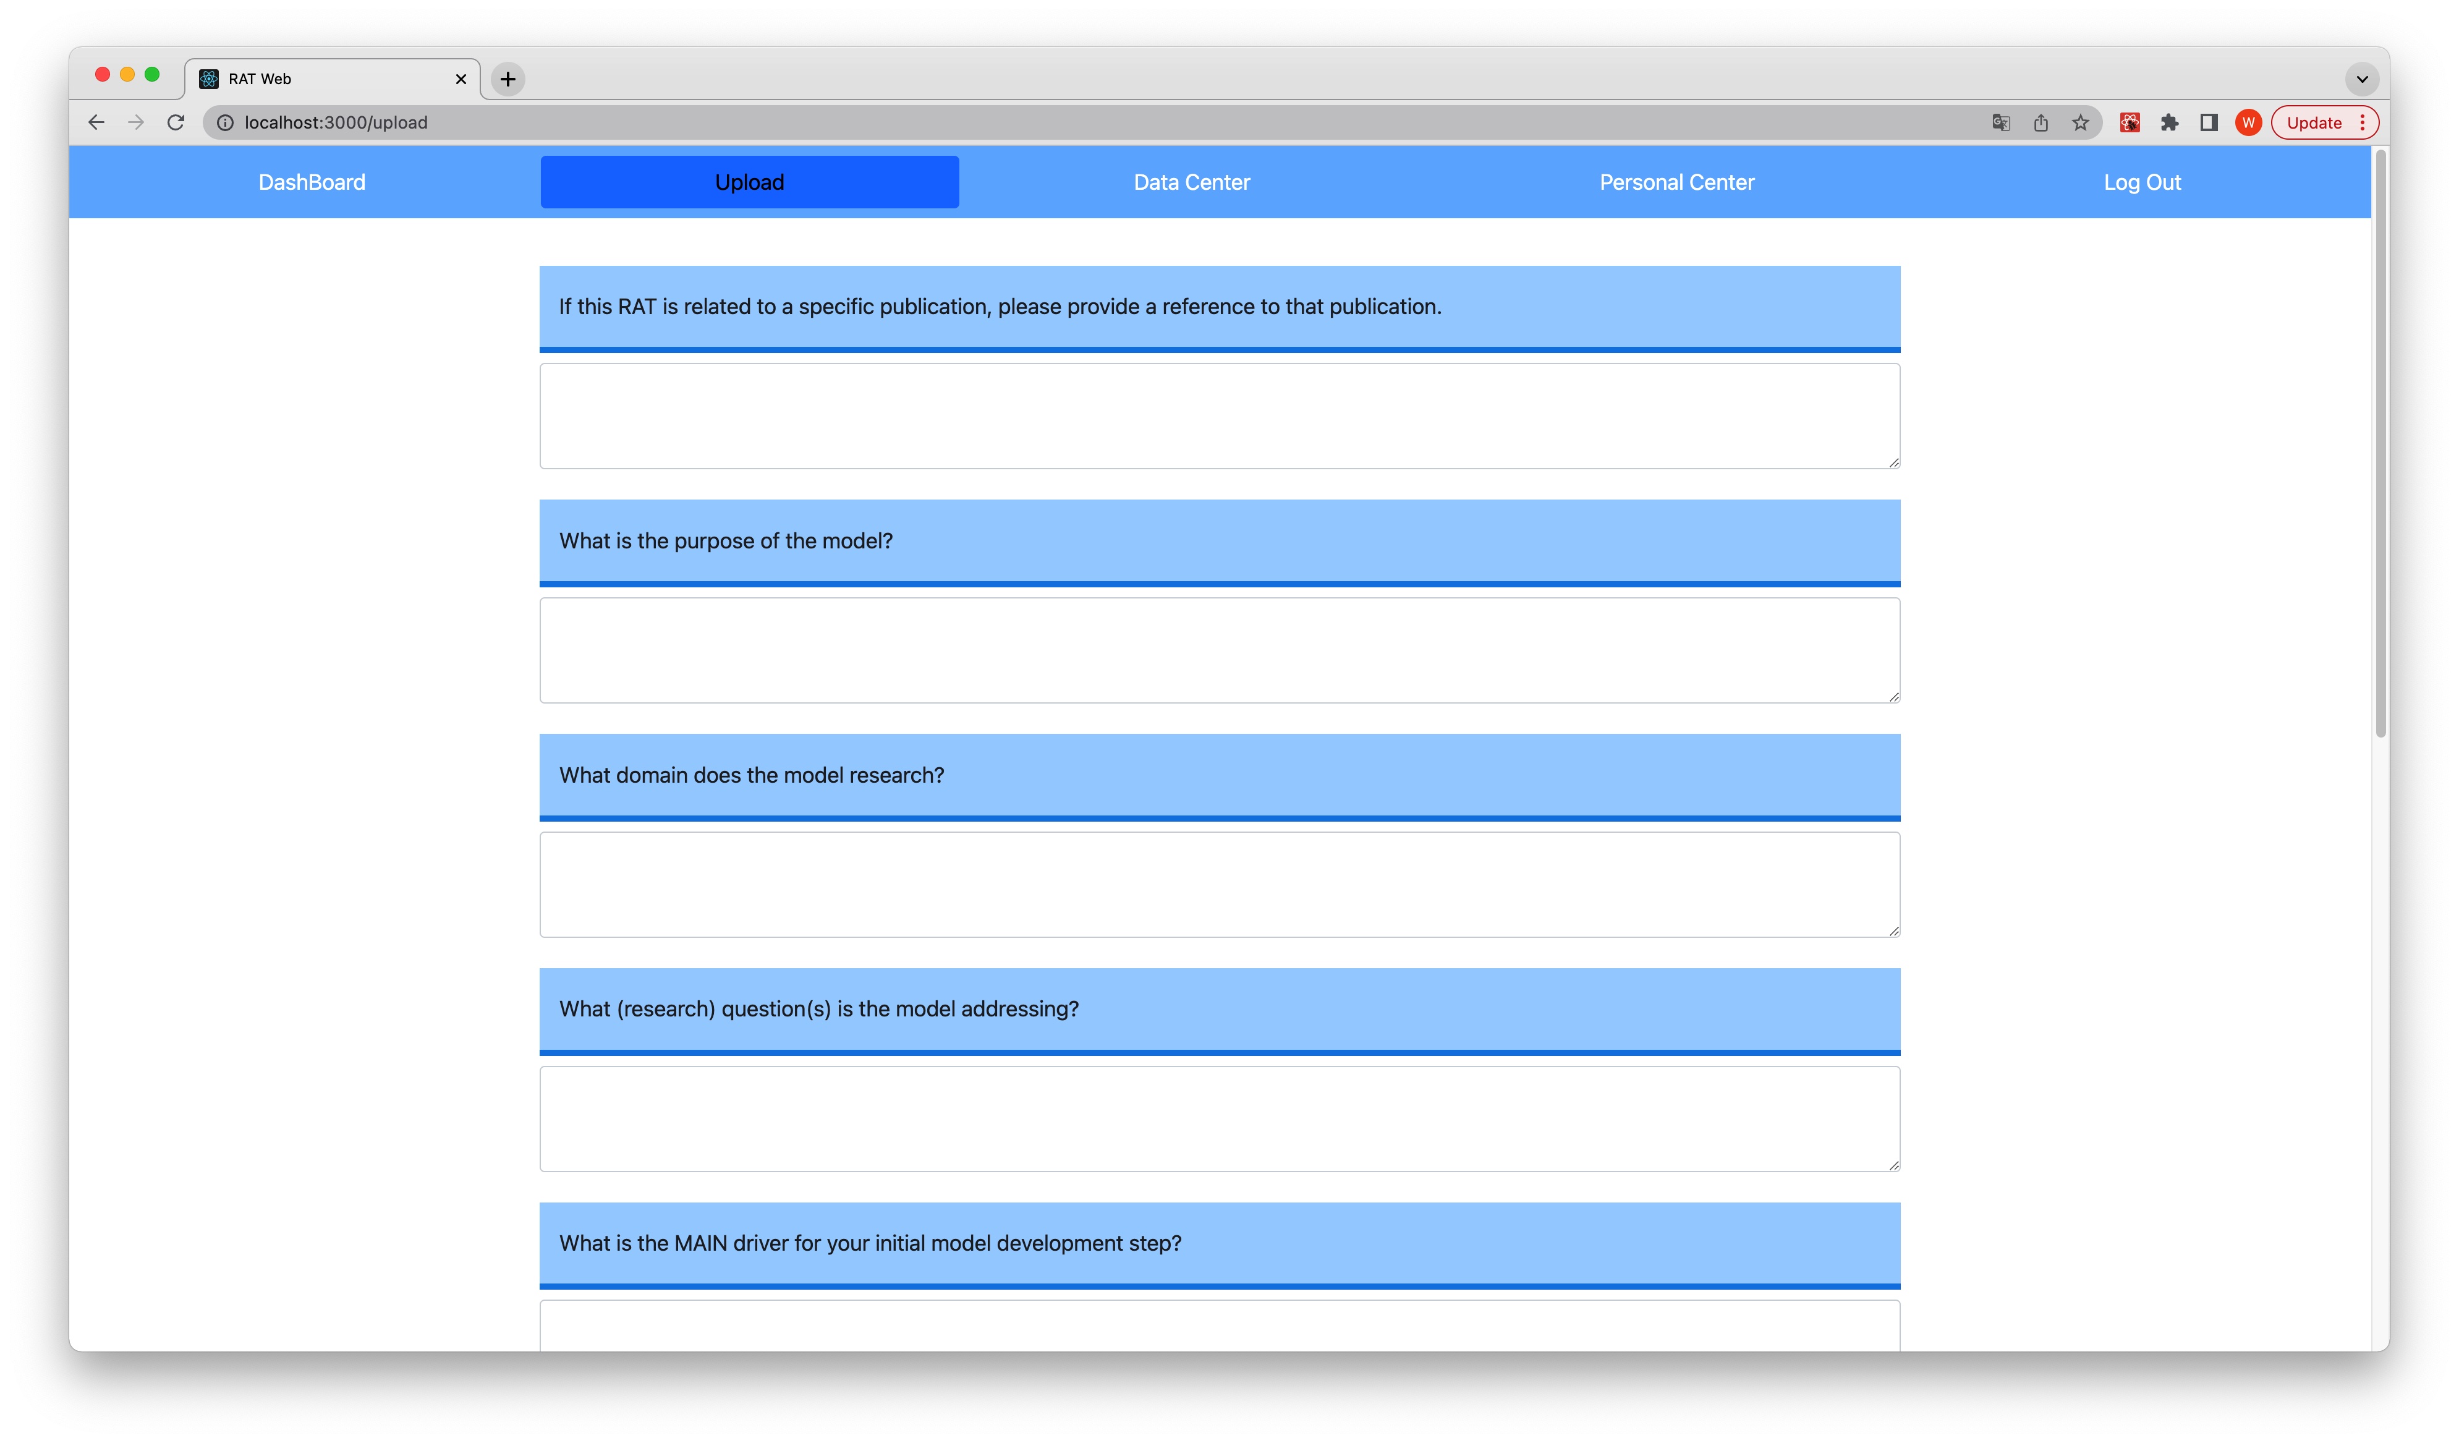This screenshot has width=2459, height=1443.
Task: Click the browser back arrow
Action: click(96, 122)
